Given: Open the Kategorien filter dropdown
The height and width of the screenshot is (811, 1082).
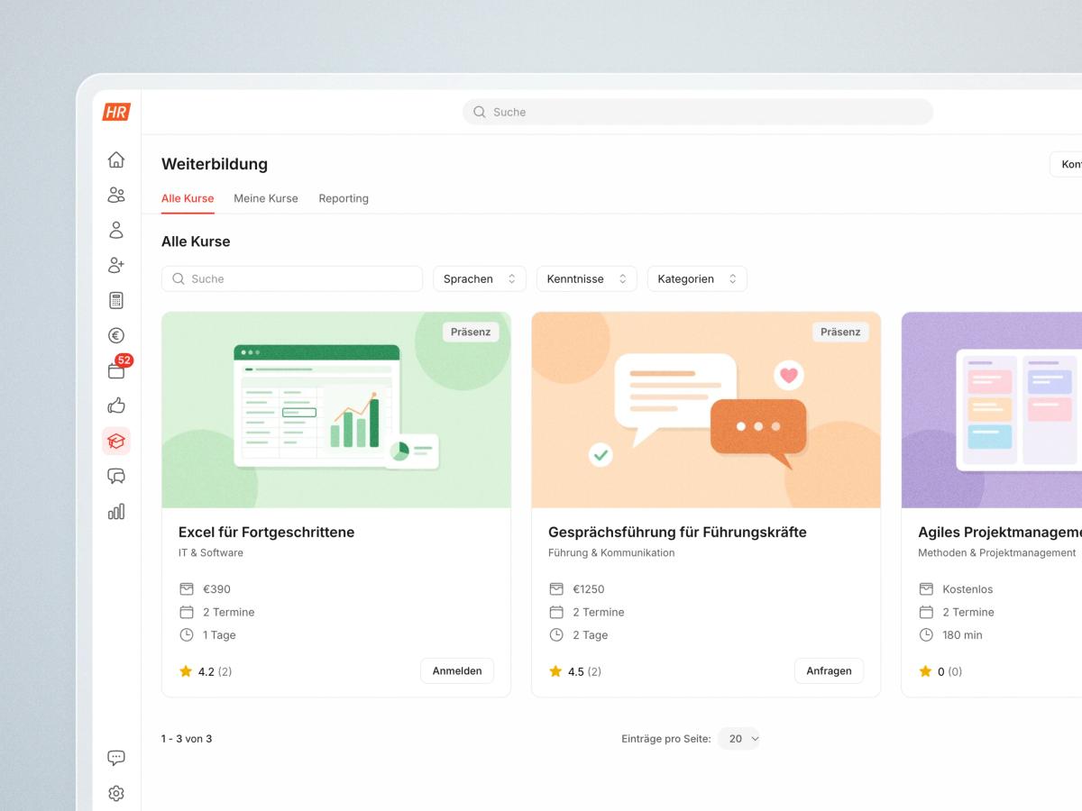Looking at the screenshot, I should pyautogui.click(x=697, y=278).
